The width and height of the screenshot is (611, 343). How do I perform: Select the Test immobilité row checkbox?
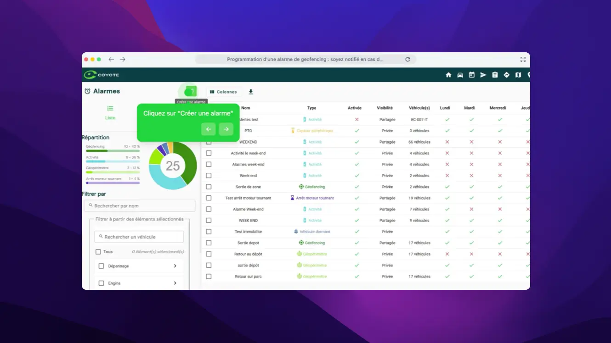209,232
